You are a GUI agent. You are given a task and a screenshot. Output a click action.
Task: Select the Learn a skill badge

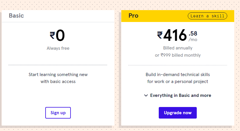tap(207, 16)
